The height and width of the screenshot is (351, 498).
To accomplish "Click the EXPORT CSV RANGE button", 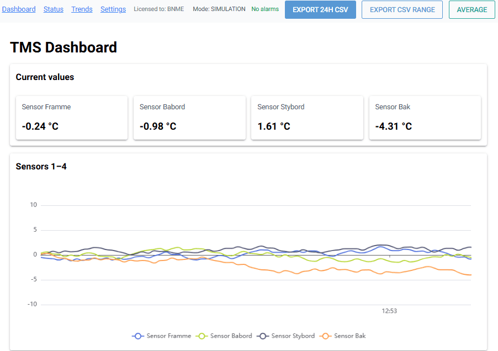I will [x=402, y=9].
